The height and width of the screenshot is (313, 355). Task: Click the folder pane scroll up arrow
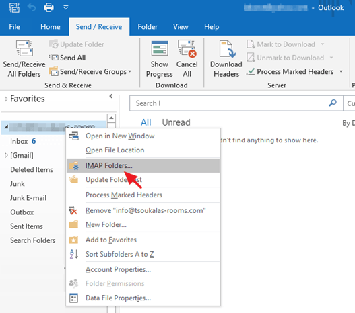111,118
